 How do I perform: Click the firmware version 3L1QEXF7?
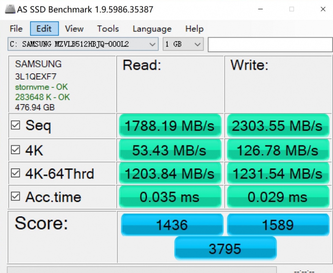point(36,76)
